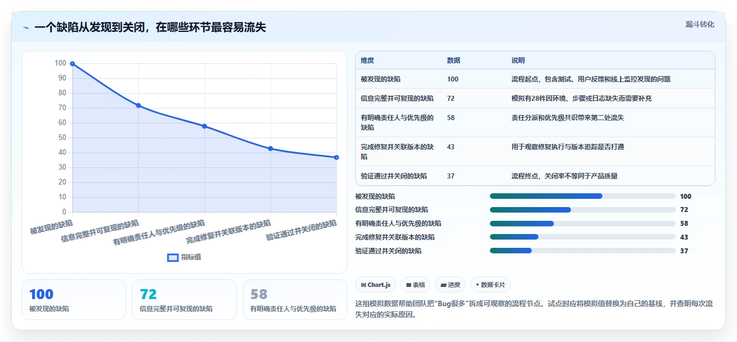The width and height of the screenshot is (737, 342).
Task: Click table cell 有明确责任人与优先级的缺陷
Action: point(397,122)
